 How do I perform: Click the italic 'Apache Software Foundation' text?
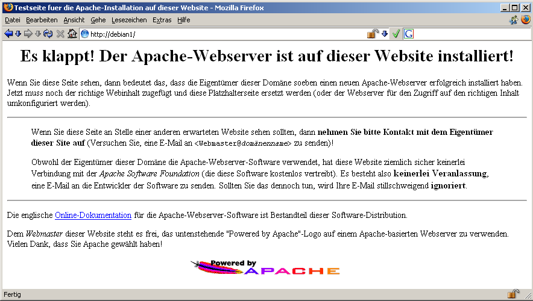coord(149,174)
